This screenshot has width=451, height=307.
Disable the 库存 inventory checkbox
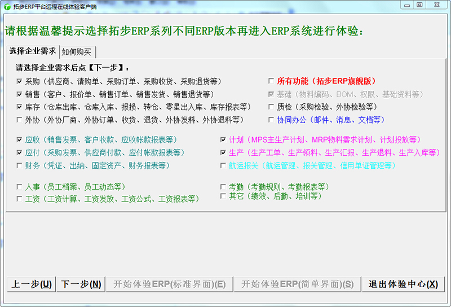pos(20,107)
